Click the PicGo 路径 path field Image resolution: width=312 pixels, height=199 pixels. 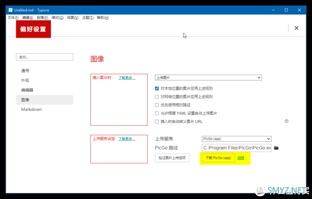point(237,148)
